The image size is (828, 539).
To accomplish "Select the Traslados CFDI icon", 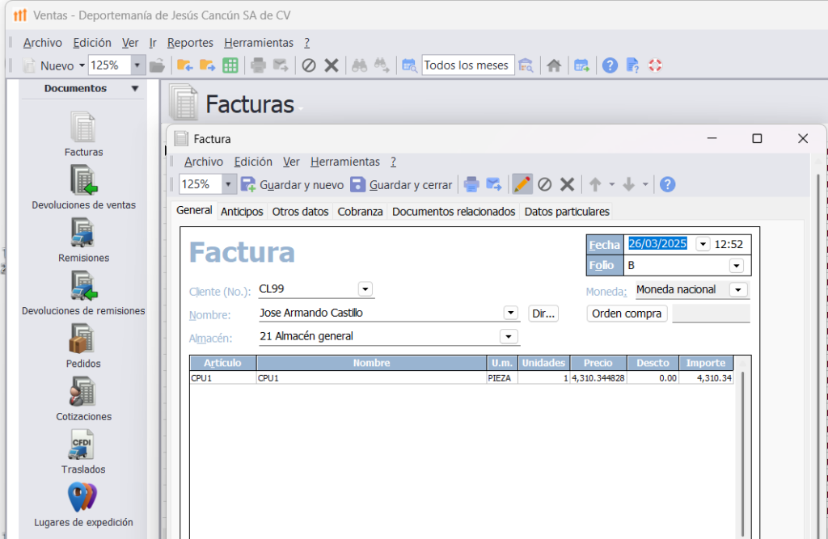I will (x=83, y=445).
